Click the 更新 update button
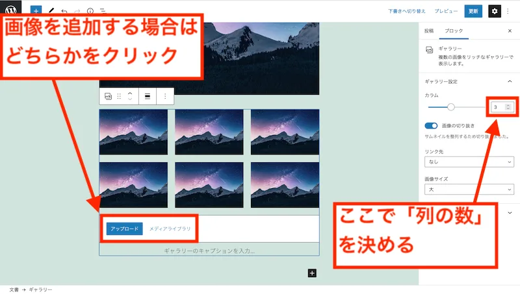Image resolution: width=520 pixels, height=294 pixels. (x=473, y=11)
